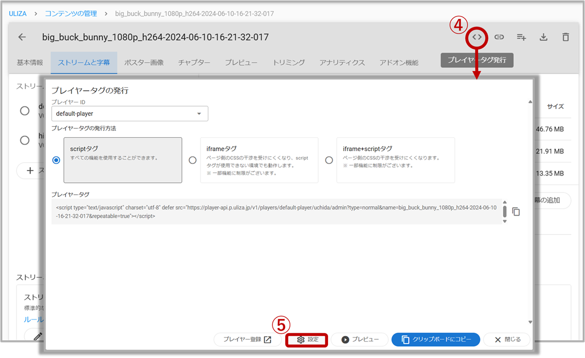The height and width of the screenshot is (358, 585).
Task: Click the プレイヤータグの発行 dialog heading
Action: coord(90,90)
